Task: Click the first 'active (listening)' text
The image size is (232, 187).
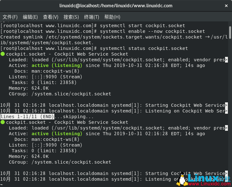Action: [x=57, y=65]
